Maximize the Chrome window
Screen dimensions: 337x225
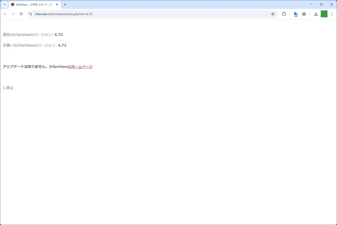click(321, 5)
